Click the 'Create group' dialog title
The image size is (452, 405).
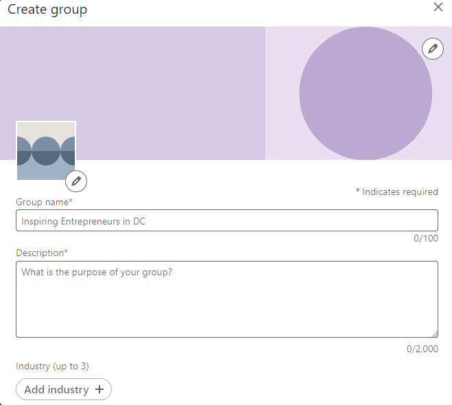(47, 10)
